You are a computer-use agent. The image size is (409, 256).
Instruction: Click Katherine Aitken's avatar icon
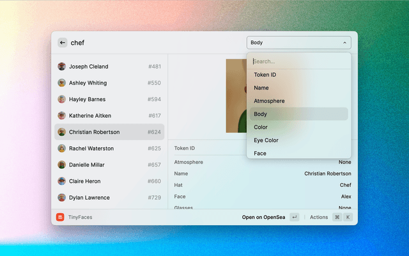click(x=62, y=116)
